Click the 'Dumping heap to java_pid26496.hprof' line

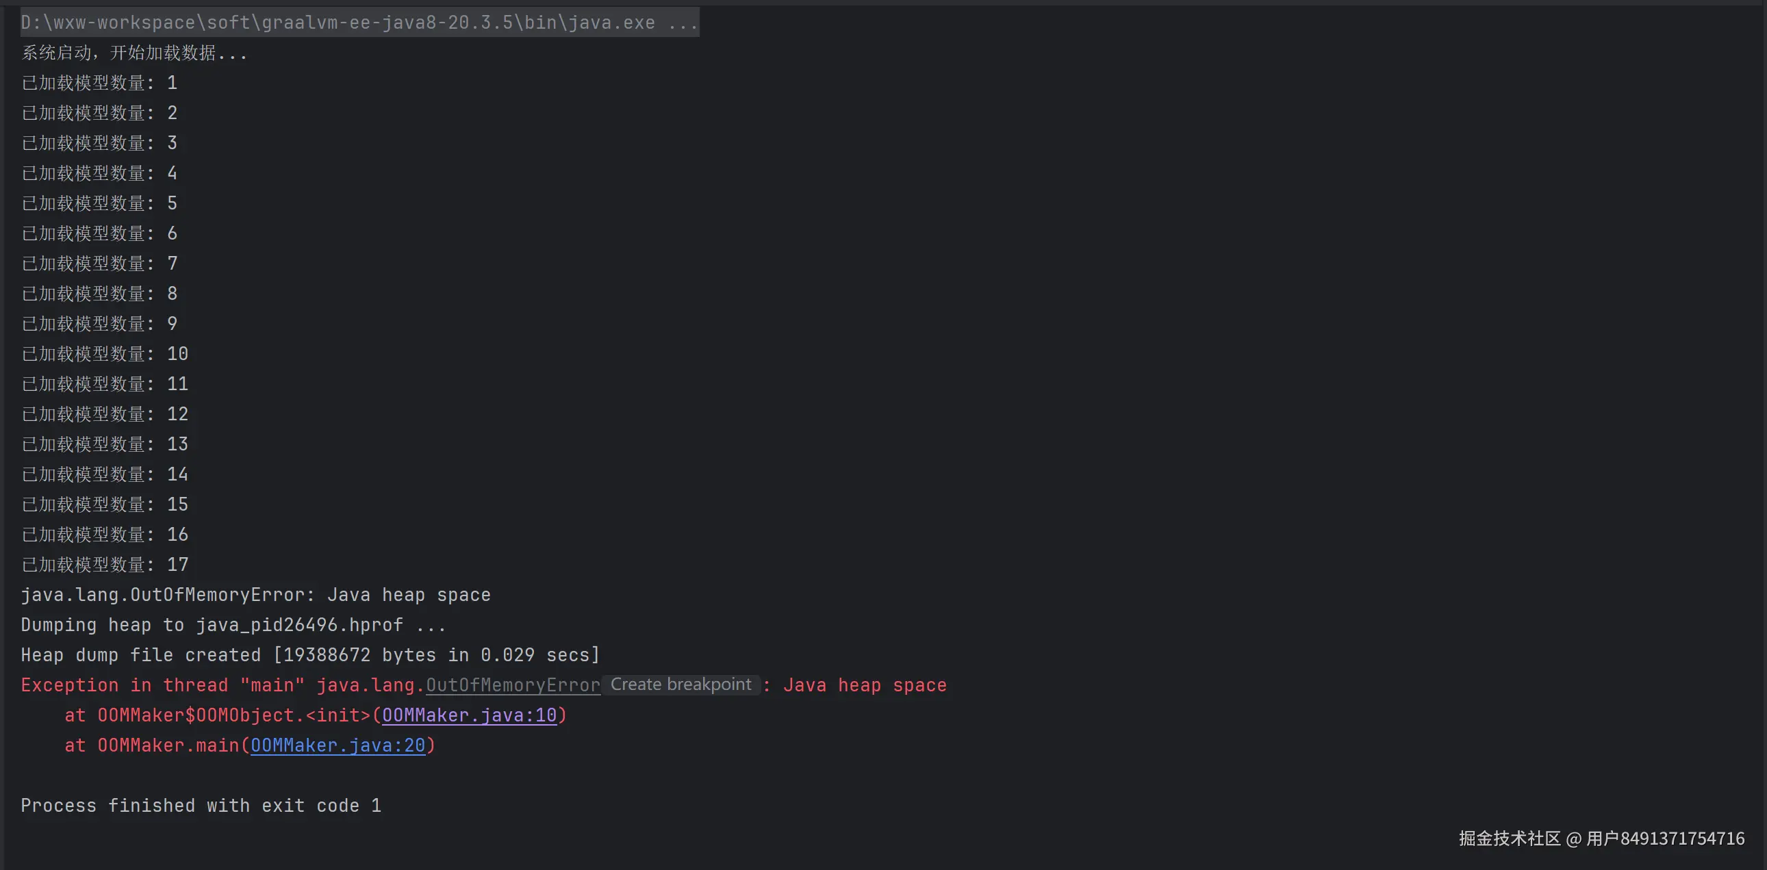233,624
